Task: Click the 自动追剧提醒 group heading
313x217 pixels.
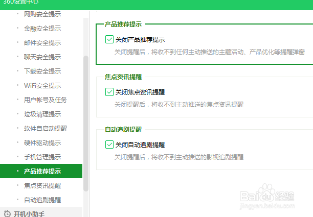Action: [x=123, y=130]
